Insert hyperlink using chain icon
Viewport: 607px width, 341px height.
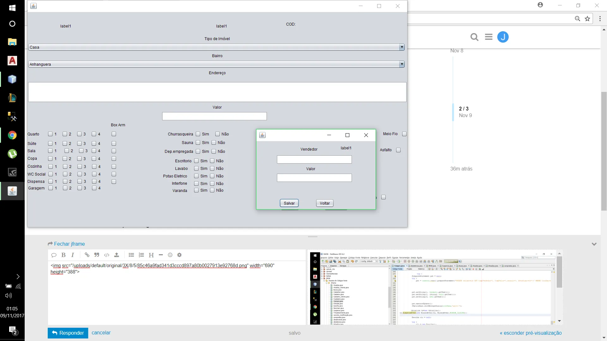point(87,255)
